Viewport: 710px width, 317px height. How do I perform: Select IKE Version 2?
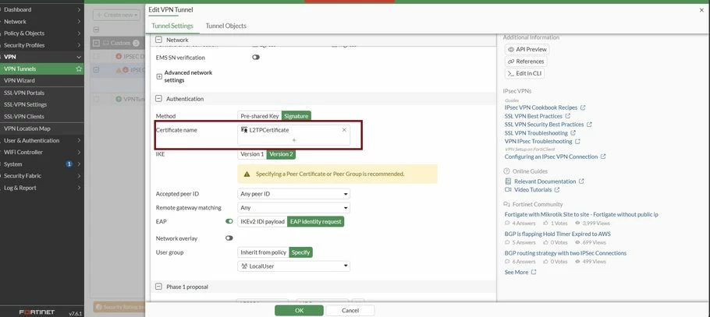[x=281, y=154]
